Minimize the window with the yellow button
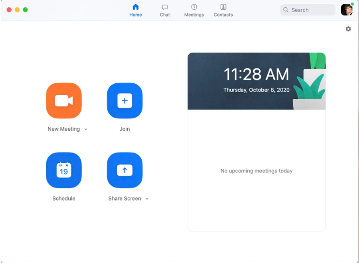 click(x=17, y=10)
